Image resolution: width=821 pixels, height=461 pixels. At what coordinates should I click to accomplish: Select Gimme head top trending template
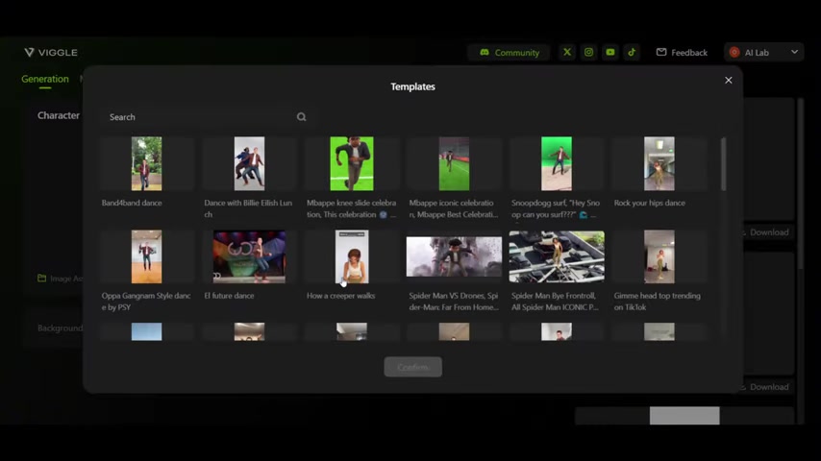click(x=659, y=257)
